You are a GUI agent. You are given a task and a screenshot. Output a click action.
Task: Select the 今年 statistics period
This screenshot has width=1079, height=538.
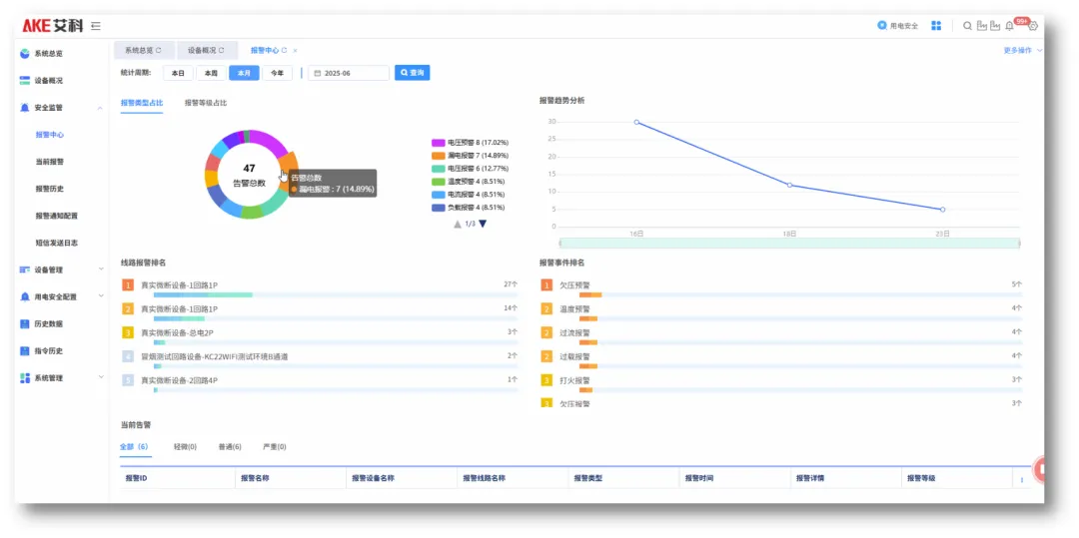277,73
